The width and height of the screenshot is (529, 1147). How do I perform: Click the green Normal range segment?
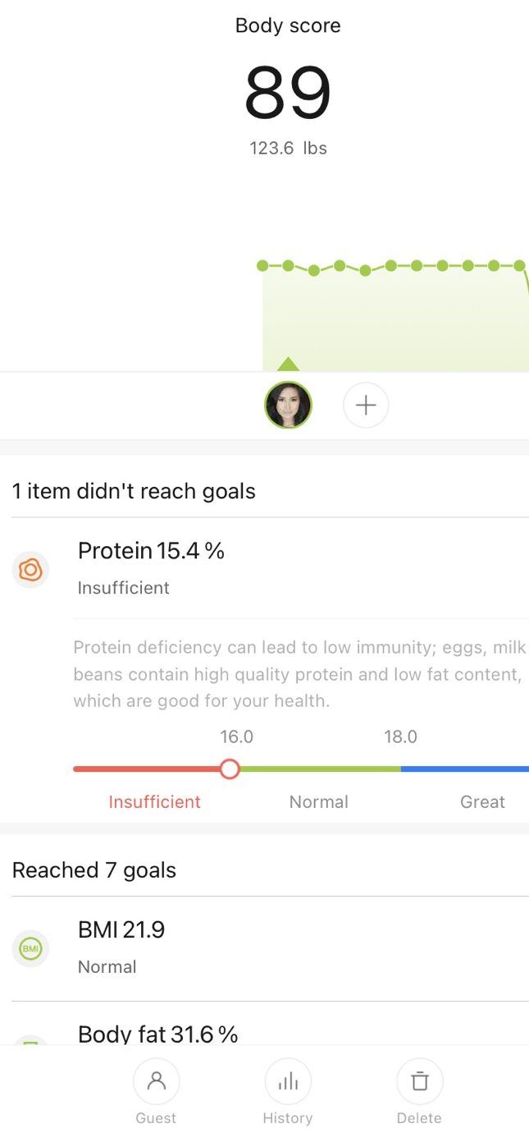tap(320, 769)
